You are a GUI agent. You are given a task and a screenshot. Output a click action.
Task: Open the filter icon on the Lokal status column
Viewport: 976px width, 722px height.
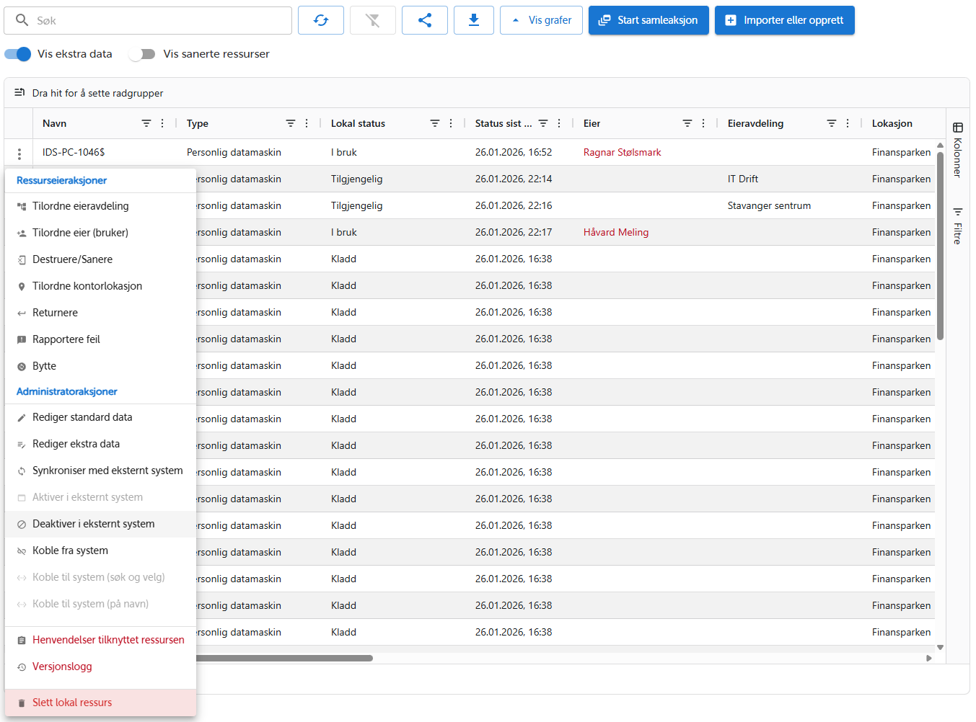click(x=434, y=123)
